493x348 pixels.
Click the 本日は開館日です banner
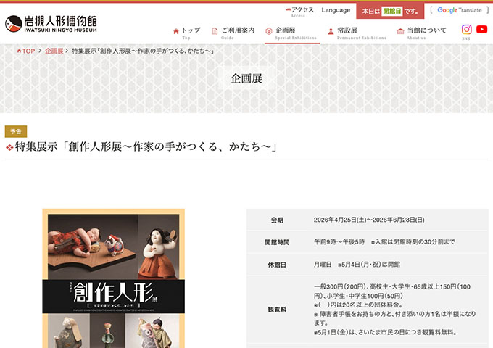[390, 12]
